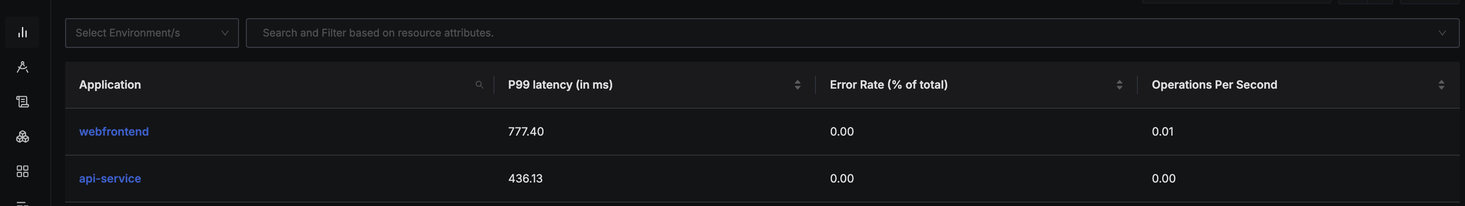Click the resource attributes search field
The width and height of the screenshot is (1465, 206).
[796, 33]
